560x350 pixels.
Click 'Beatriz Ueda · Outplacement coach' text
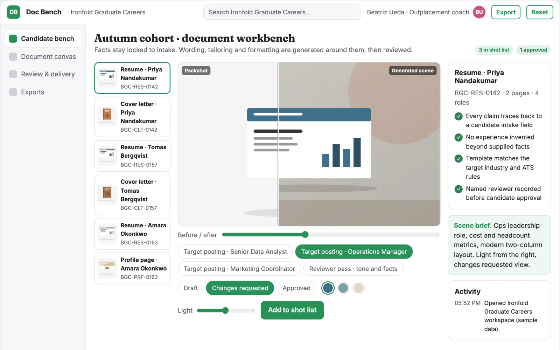tap(418, 12)
